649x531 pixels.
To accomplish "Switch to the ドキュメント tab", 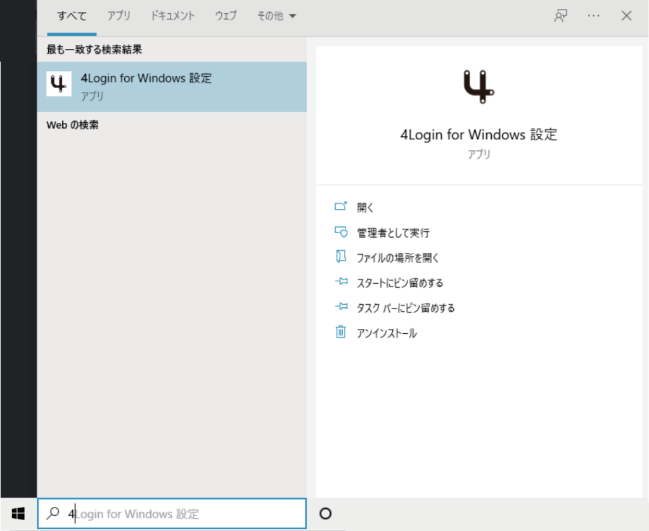I will point(172,16).
